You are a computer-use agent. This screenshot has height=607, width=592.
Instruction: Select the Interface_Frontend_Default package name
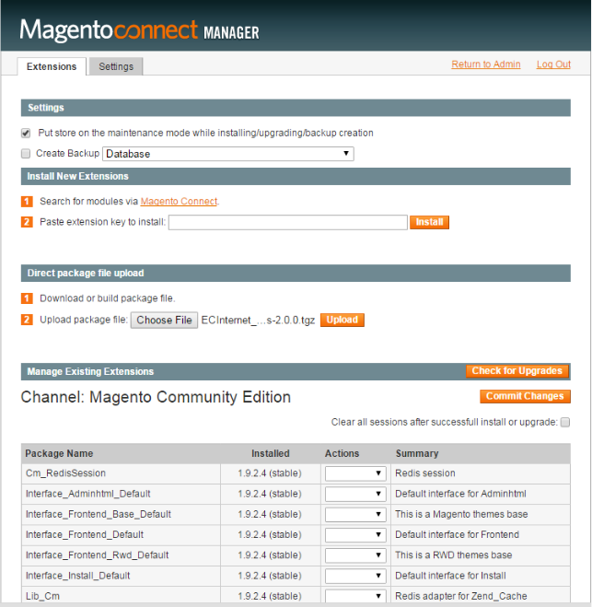pos(85,534)
